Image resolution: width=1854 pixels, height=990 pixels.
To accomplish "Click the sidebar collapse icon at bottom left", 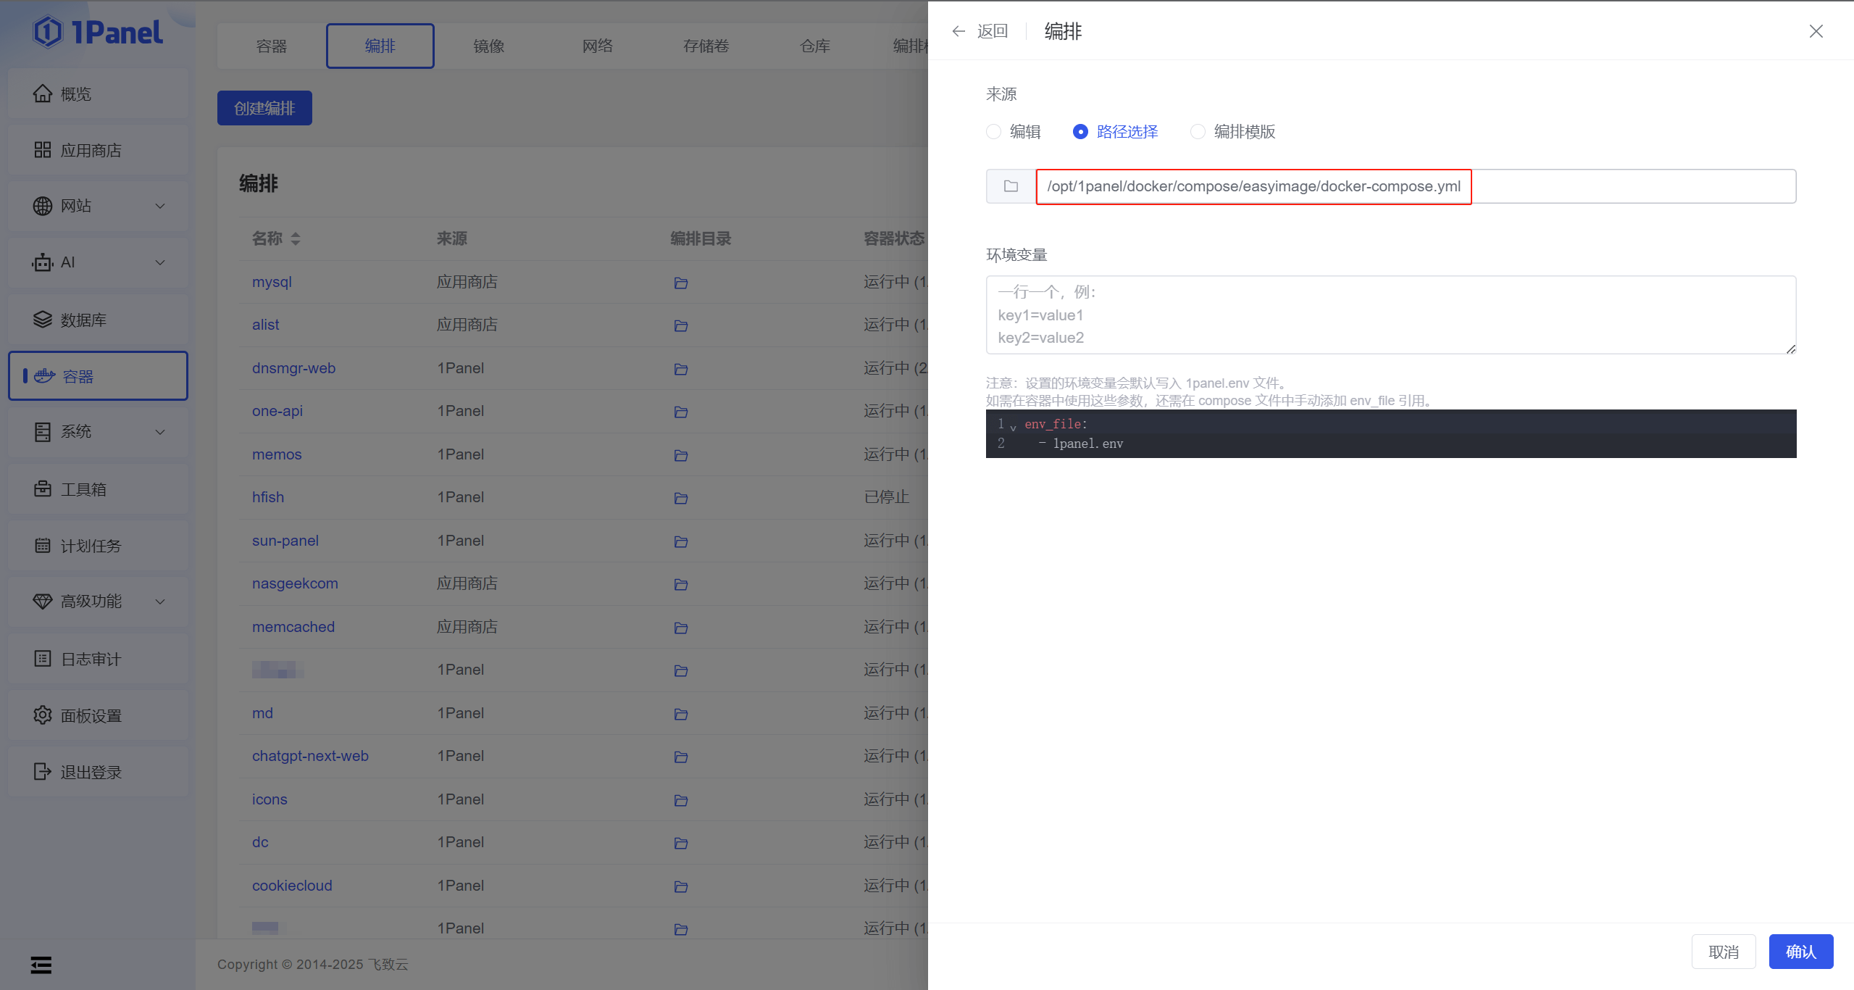I will (x=41, y=965).
